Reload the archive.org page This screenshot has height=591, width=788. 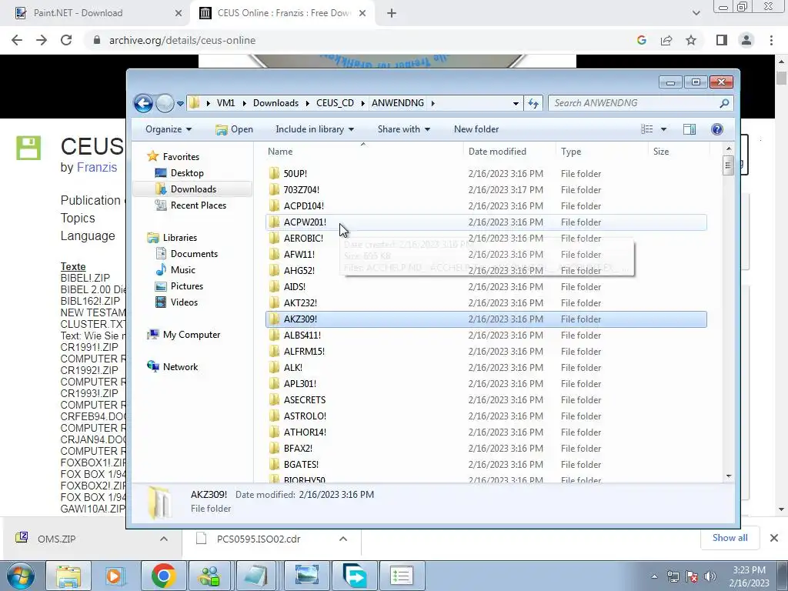[66, 40]
